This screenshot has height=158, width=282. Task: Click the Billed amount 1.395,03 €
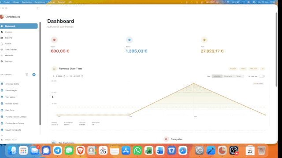coord(137,51)
